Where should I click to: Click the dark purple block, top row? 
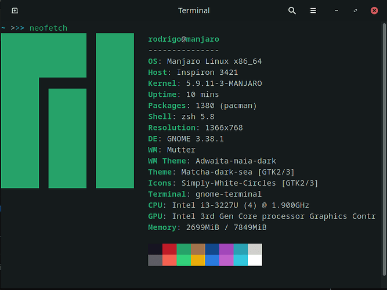coord(226,249)
